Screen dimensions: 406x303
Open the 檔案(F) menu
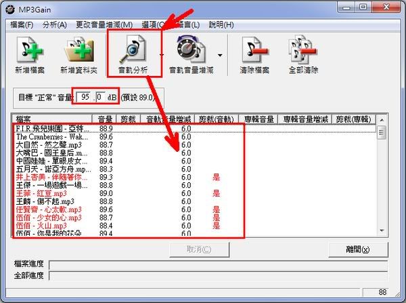click(x=22, y=25)
